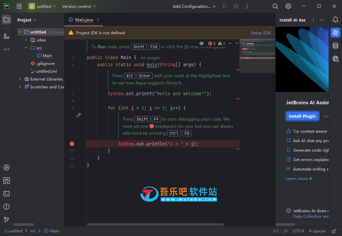Viewport: 342px width, 236px height.
Task: Click the Debug bug icon in toolbar
Action: tap(236, 6)
